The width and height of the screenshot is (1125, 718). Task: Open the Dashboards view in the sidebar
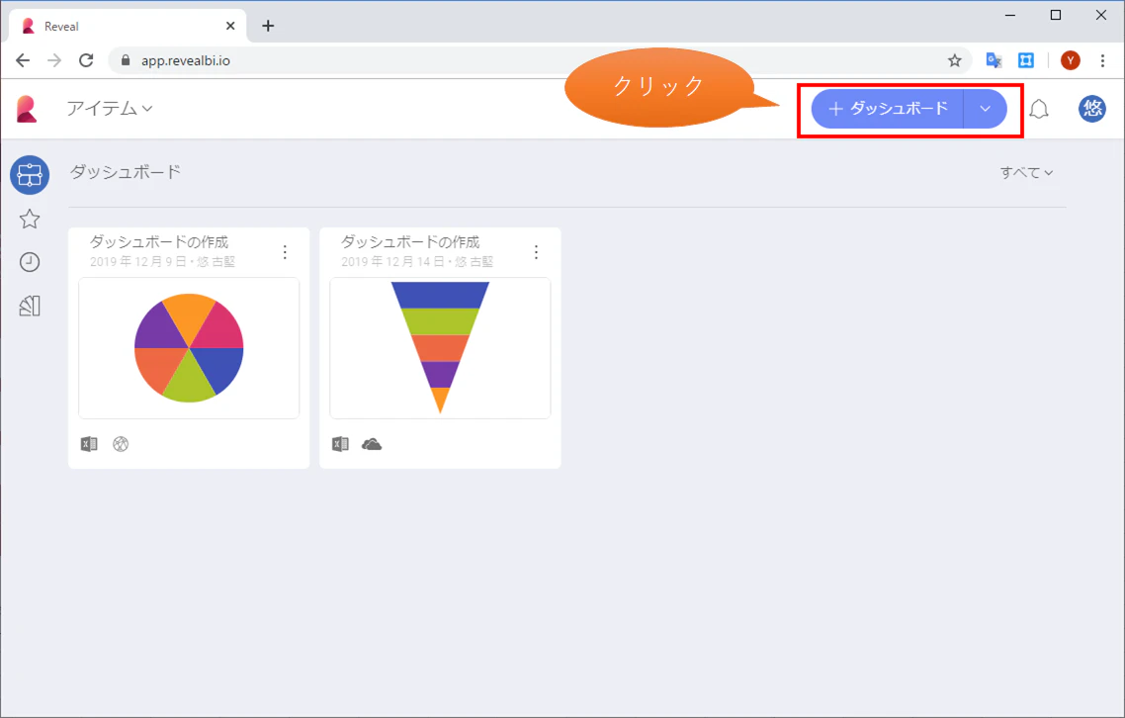30,175
